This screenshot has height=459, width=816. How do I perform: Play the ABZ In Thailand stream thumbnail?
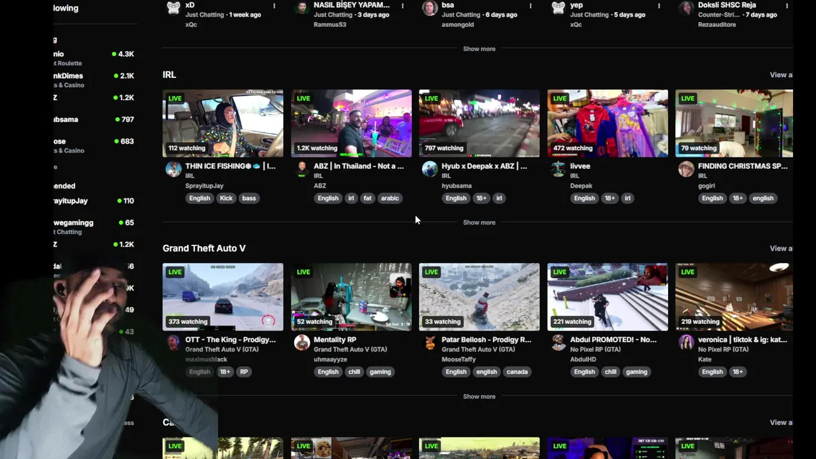point(351,123)
